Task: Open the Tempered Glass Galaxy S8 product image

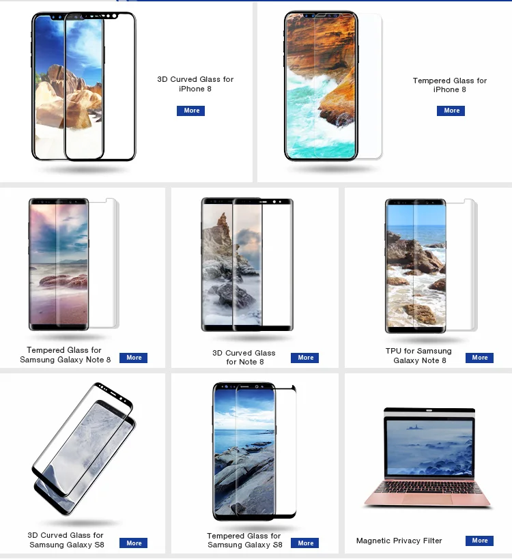Action: click(x=255, y=451)
